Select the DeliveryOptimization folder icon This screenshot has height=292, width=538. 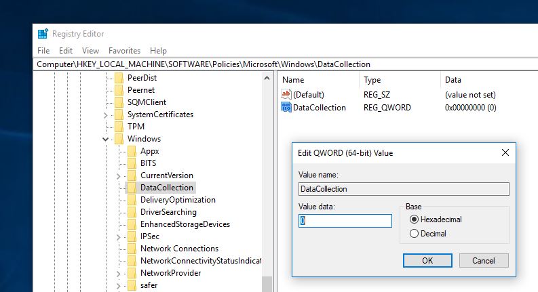click(x=132, y=200)
